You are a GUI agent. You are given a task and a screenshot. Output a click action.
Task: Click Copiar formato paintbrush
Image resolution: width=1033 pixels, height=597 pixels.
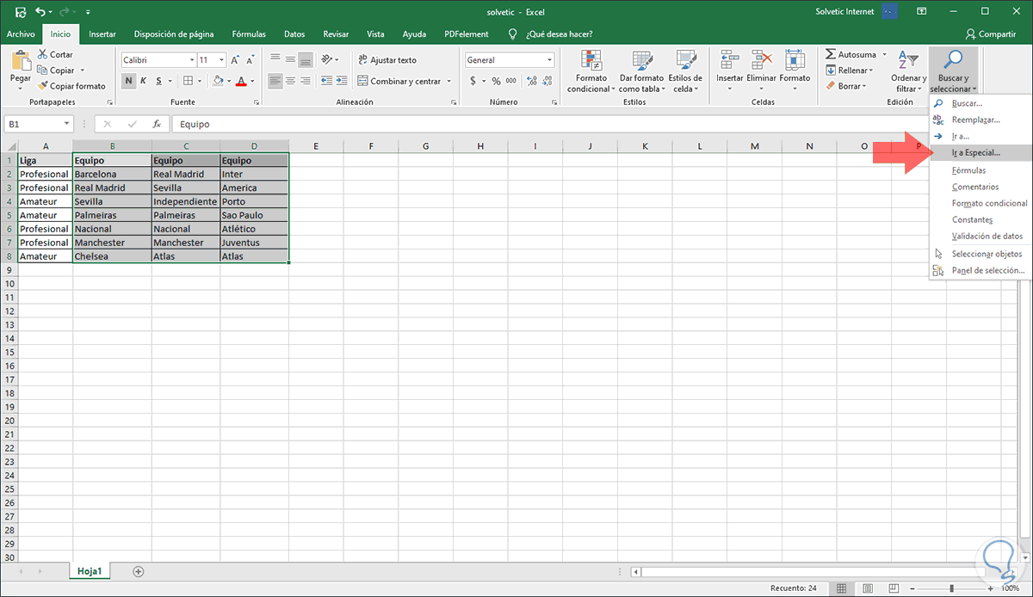pyautogui.click(x=71, y=85)
